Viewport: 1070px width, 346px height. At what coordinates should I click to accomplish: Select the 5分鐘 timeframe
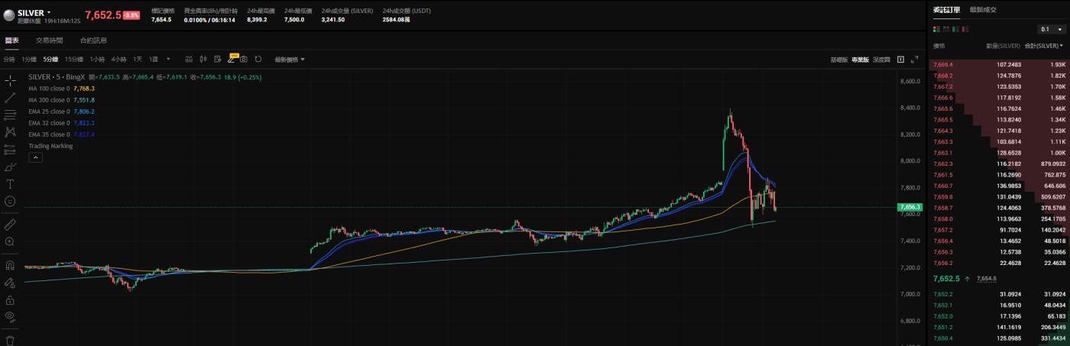coord(50,59)
